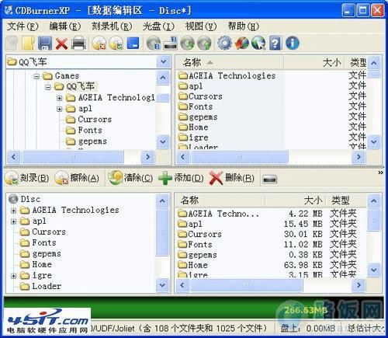The height and width of the screenshot is (338, 388).
Task: Save the compilation with the floppy disk icon
Action: (45, 43)
